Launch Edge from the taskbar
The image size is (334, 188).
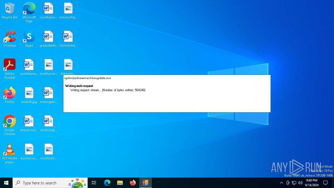pos(107,183)
